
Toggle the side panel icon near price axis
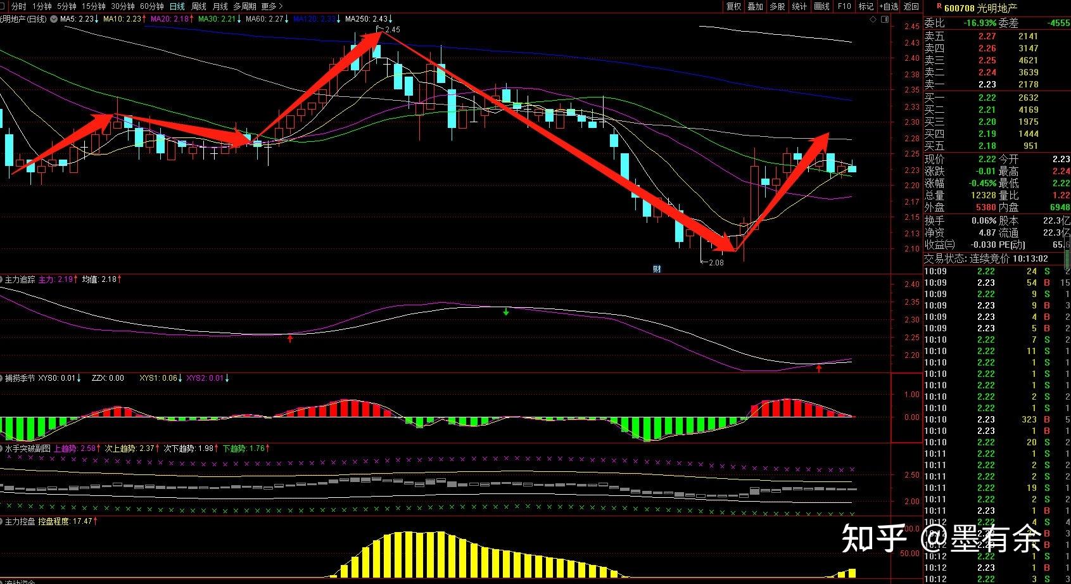click(885, 20)
